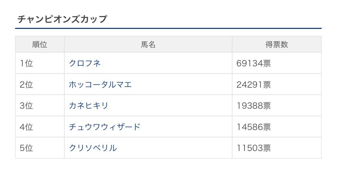Select the チャンピオンズカップ heading
The image size is (342, 172).
pyautogui.click(x=62, y=19)
